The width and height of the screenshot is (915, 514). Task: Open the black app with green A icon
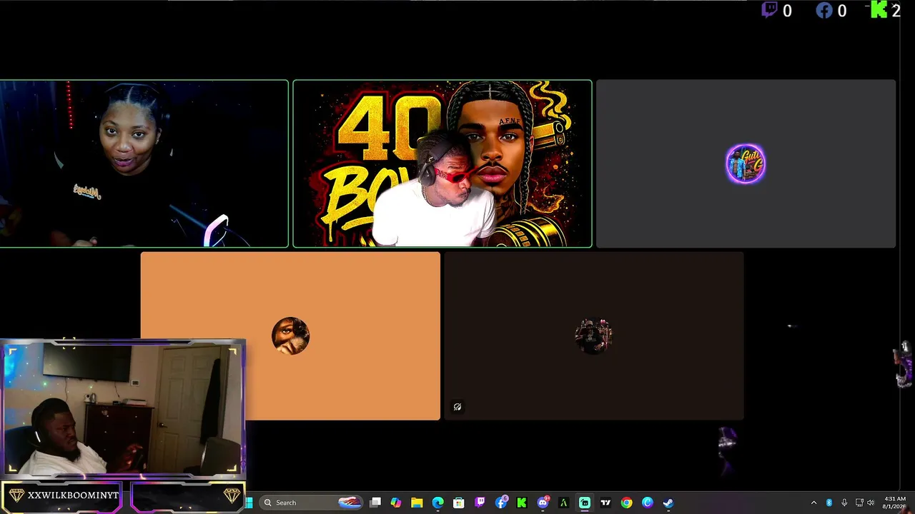563,503
